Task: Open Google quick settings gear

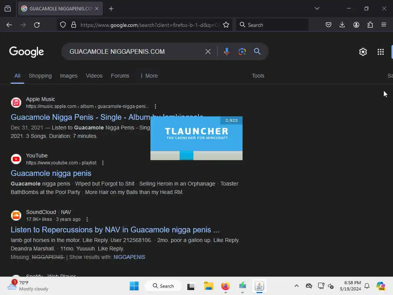Action: coord(363,52)
